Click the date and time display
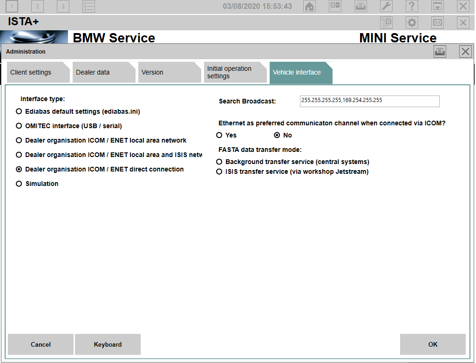The image size is (476, 363). pyautogui.click(x=258, y=6)
